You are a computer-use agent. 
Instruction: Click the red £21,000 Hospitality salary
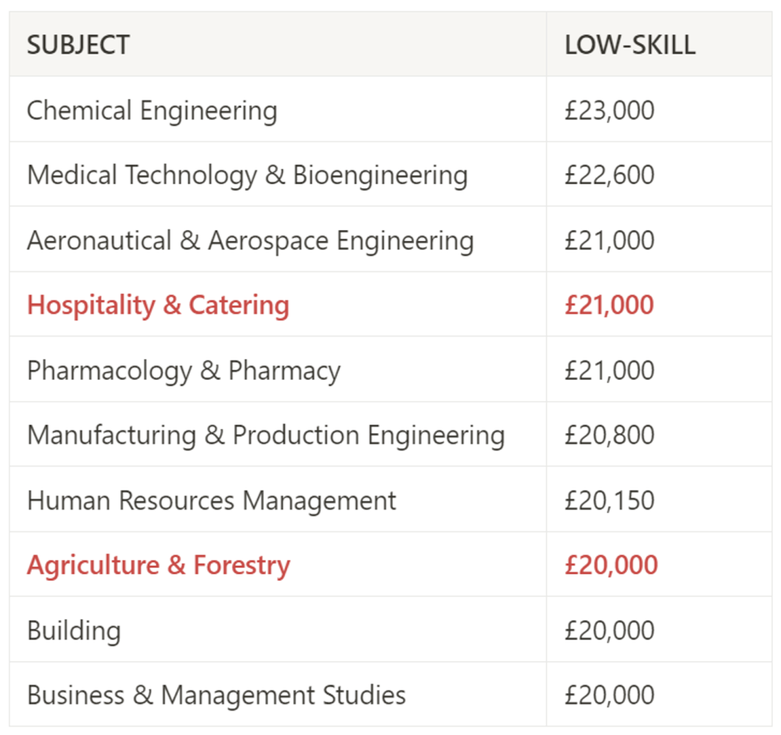(x=609, y=305)
